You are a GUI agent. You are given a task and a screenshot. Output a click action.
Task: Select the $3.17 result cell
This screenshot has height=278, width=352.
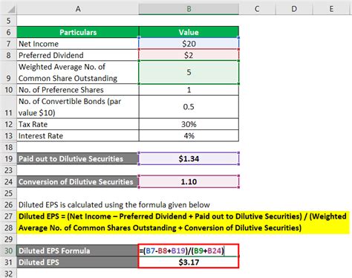coord(189,262)
